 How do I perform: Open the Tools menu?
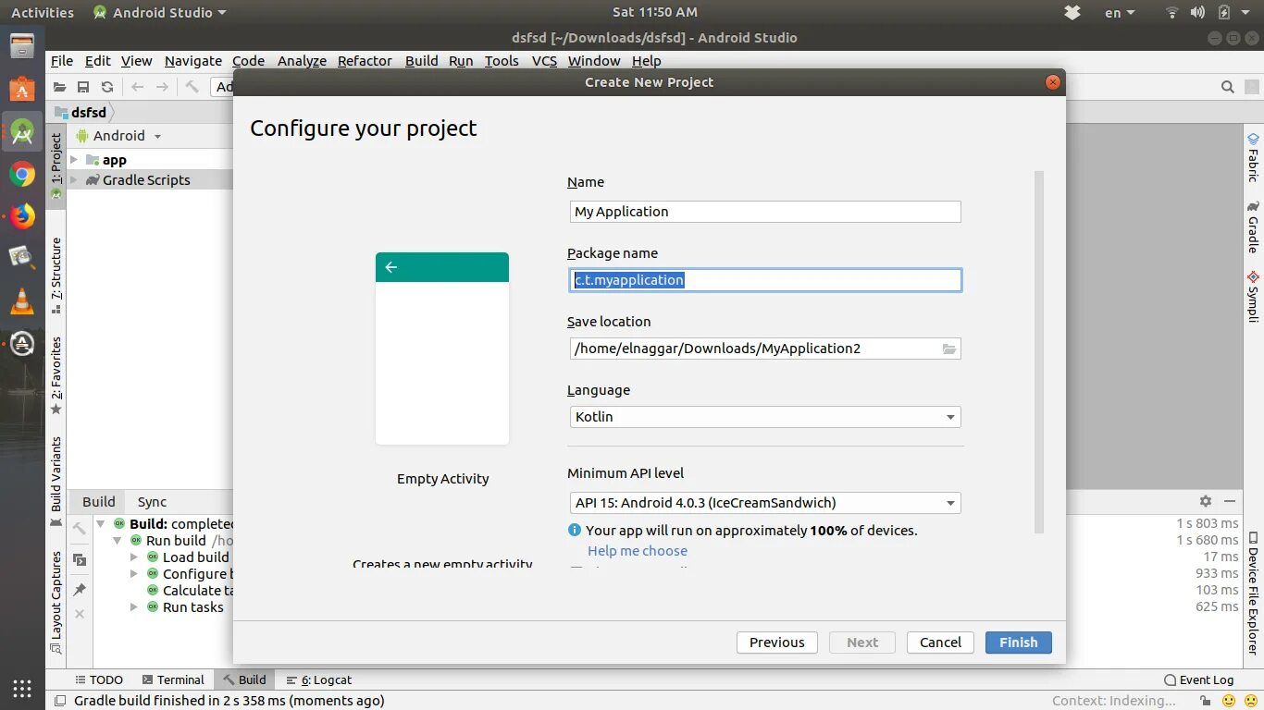pos(502,61)
